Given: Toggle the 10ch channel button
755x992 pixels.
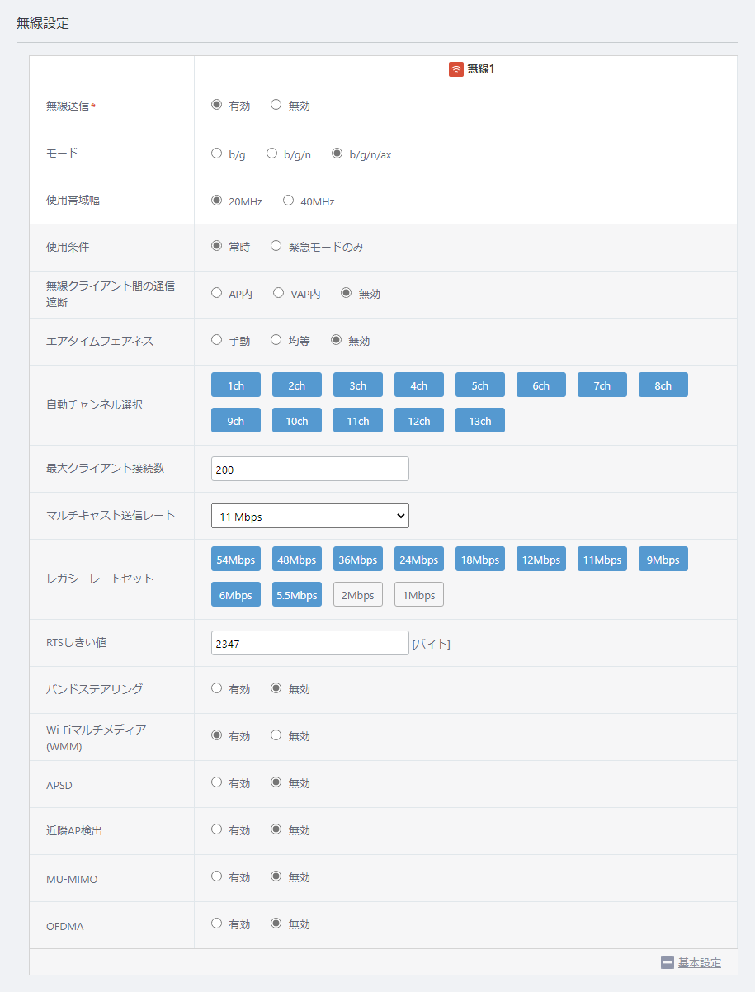Looking at the screenshot, I should pyautogui.click(x=297, y=421).
